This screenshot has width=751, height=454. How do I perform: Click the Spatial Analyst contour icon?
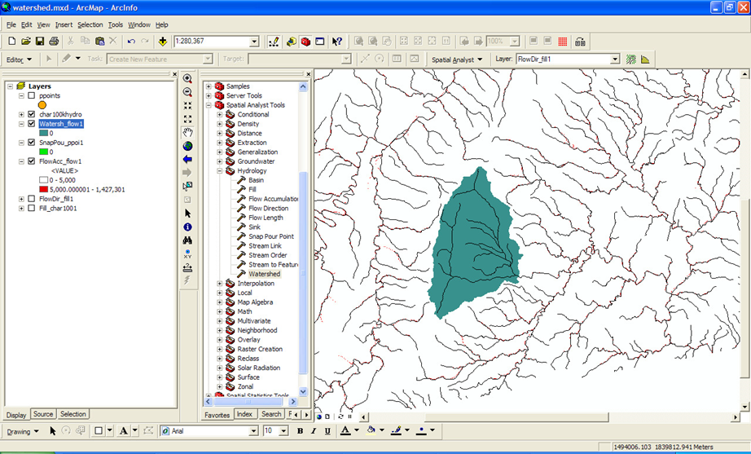click(631, 60)
